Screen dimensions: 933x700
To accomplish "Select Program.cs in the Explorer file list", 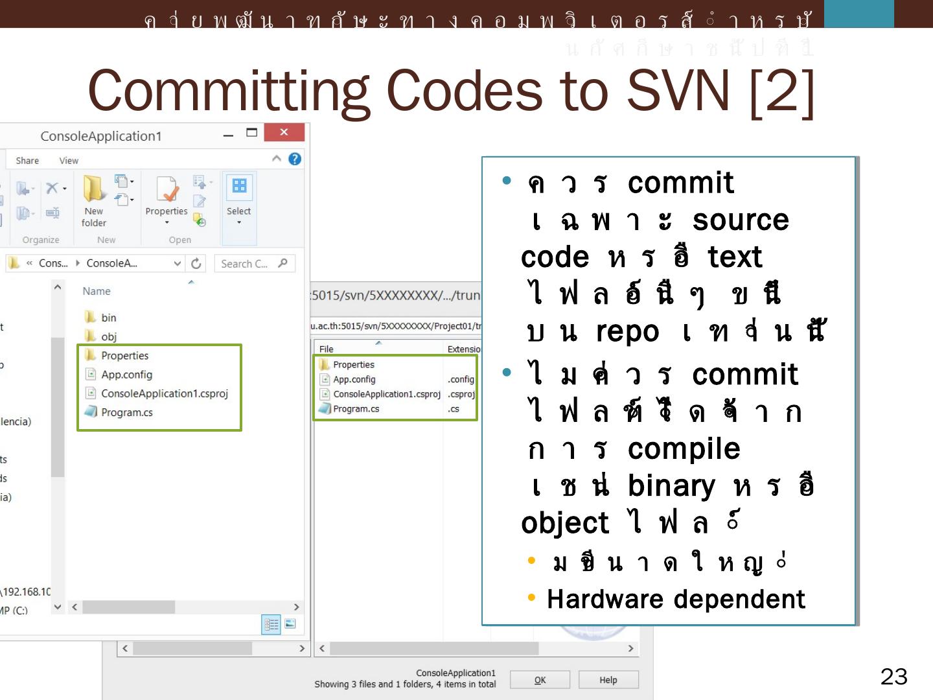I will (x=119, y=412).
